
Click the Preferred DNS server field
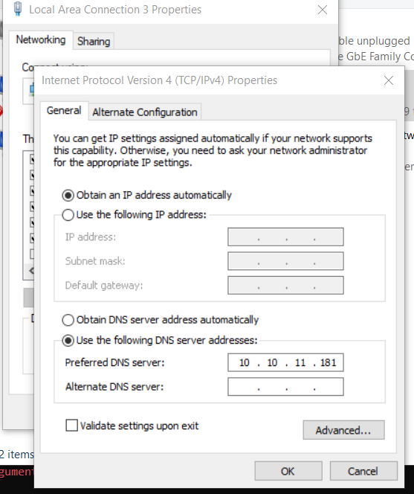pyautogui.click(x=285, y=362)
